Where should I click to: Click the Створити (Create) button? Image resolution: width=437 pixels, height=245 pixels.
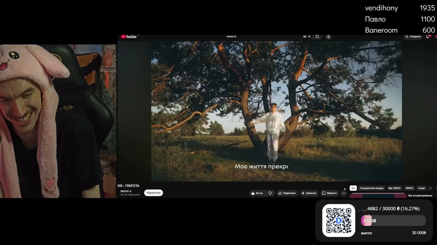click(413, 36)
